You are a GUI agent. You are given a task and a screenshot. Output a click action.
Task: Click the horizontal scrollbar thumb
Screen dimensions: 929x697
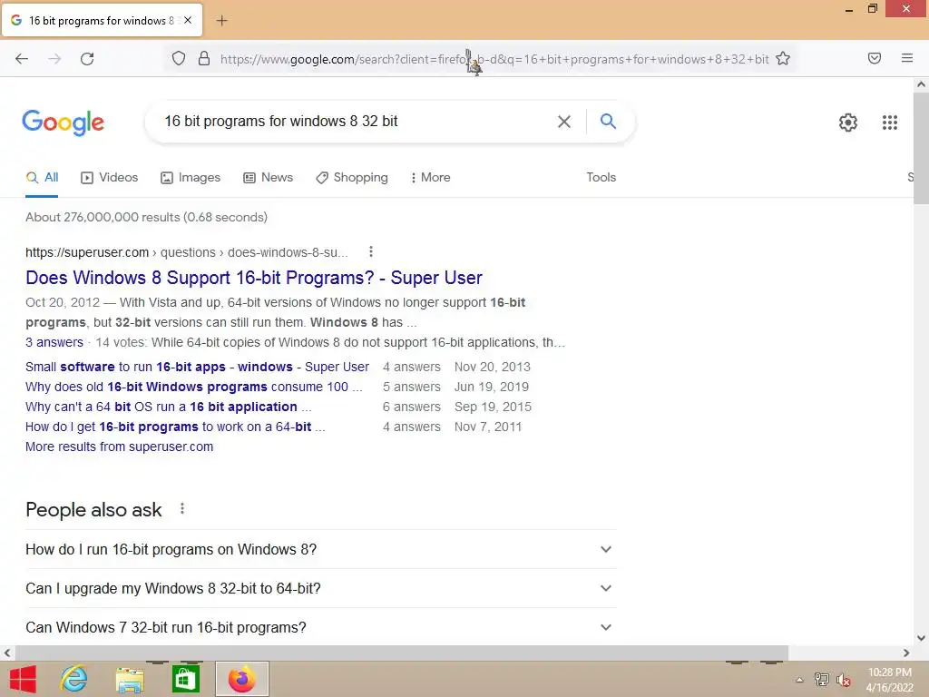point(401,653)
